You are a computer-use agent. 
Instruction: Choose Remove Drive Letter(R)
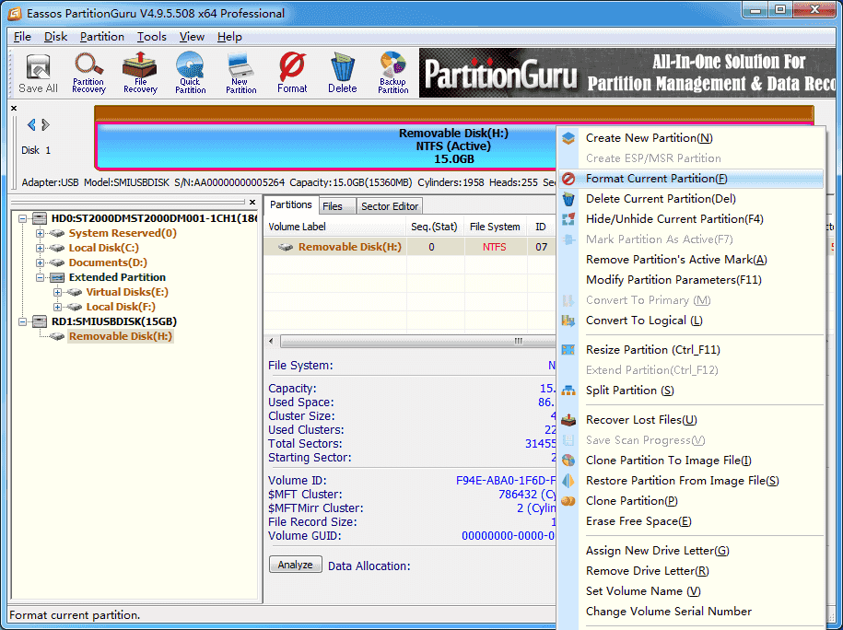click(691, 571)
